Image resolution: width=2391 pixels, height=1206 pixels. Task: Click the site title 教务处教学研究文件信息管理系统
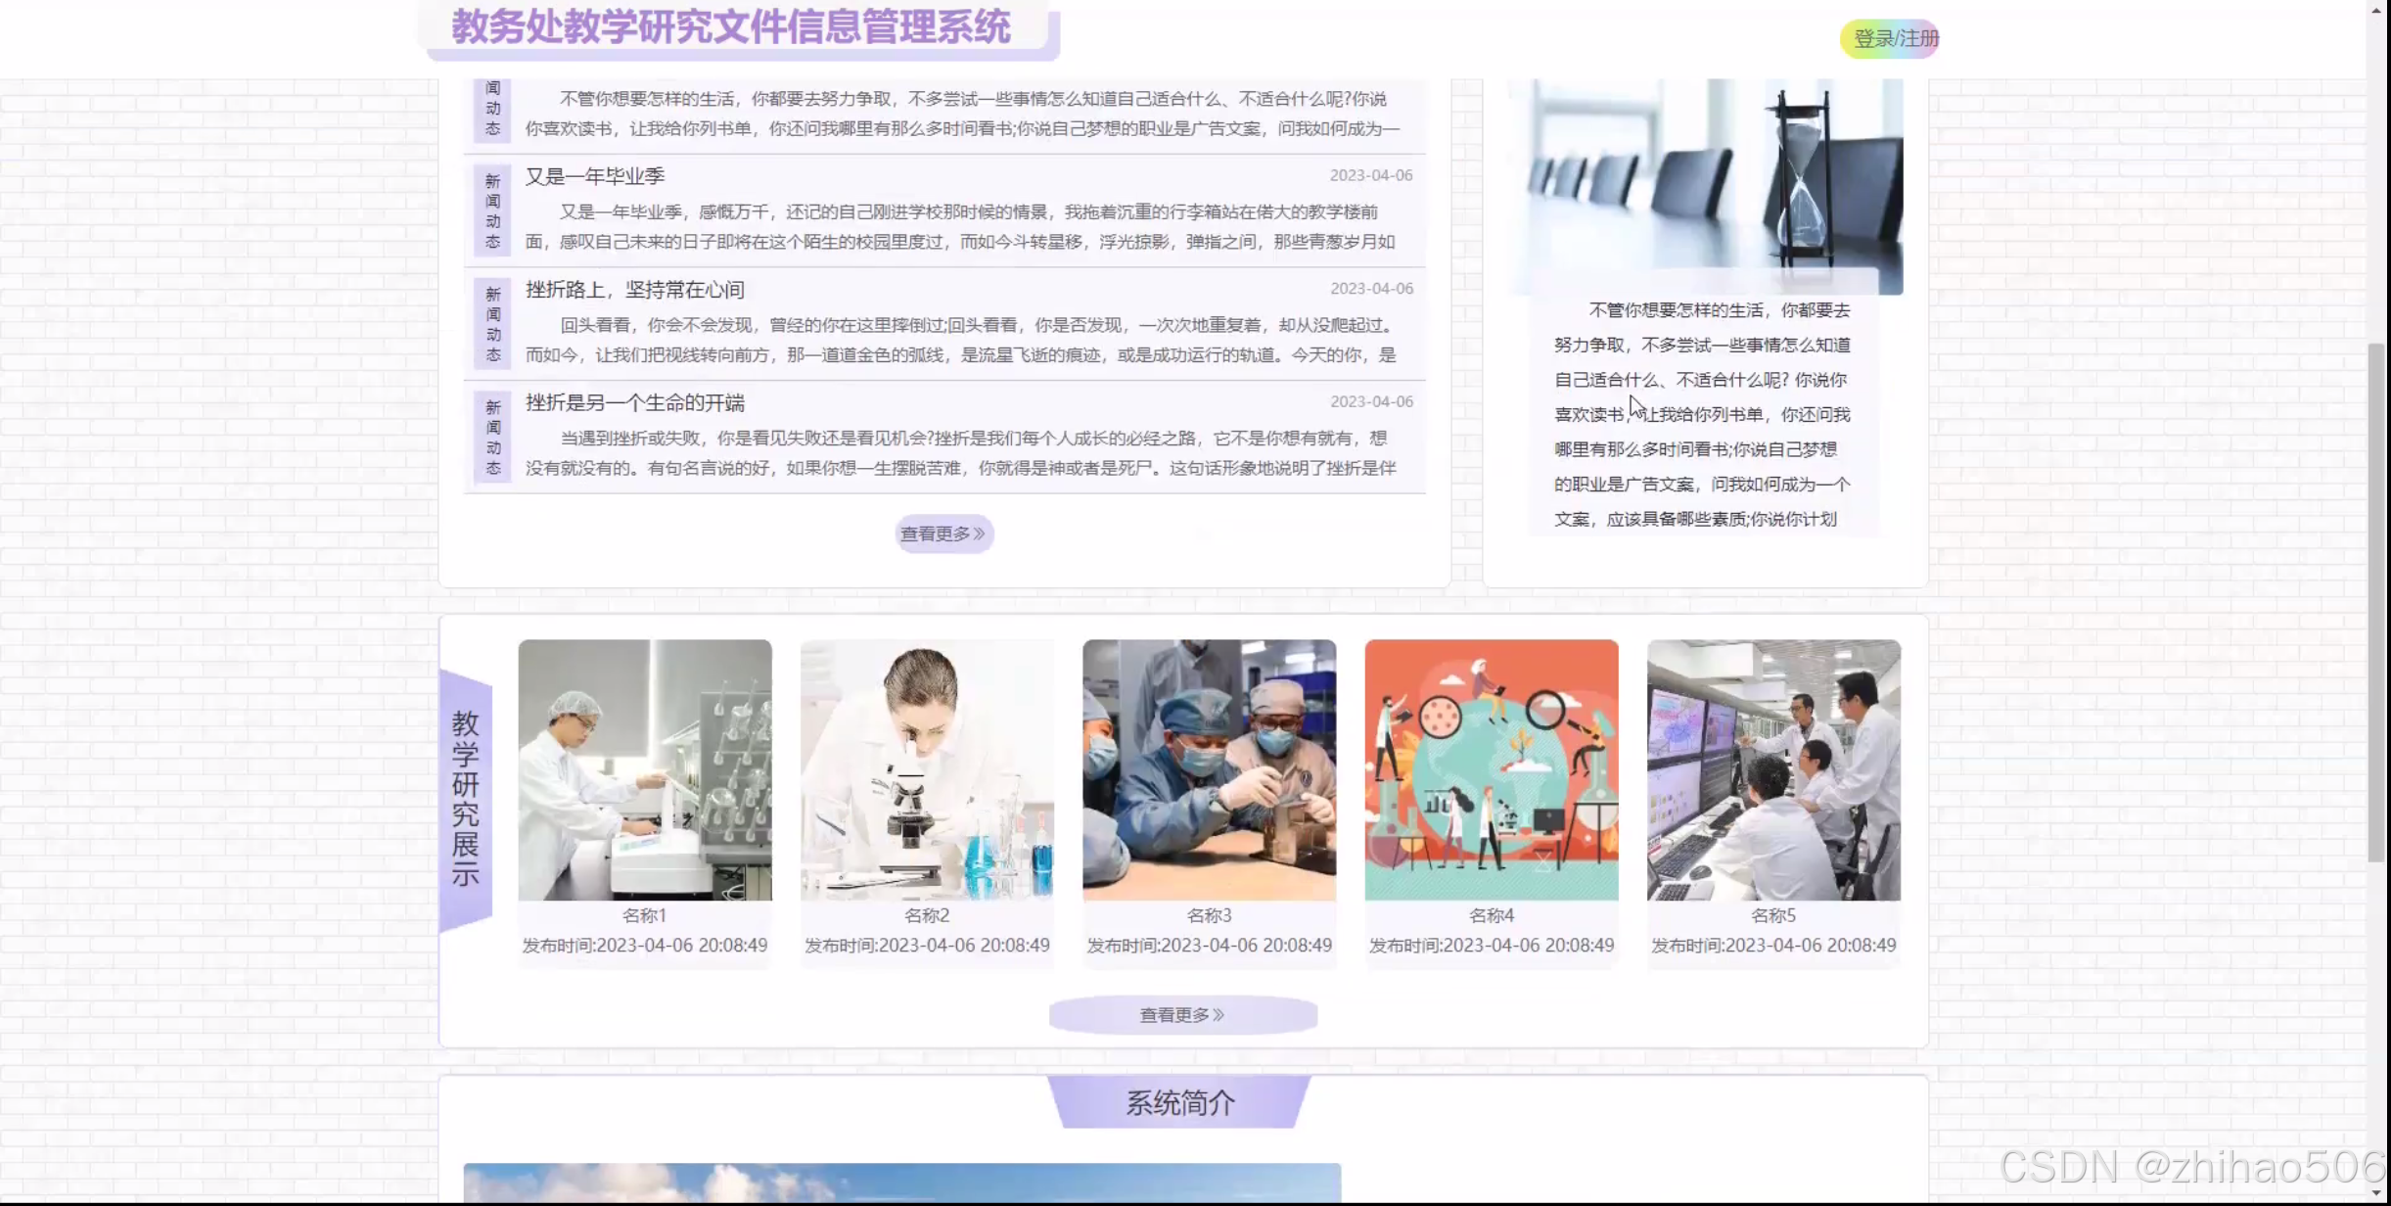click(730, 27)
